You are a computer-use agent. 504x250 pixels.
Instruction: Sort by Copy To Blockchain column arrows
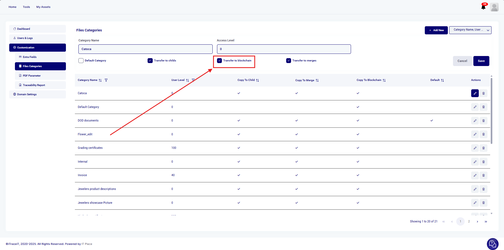[384, 80]
